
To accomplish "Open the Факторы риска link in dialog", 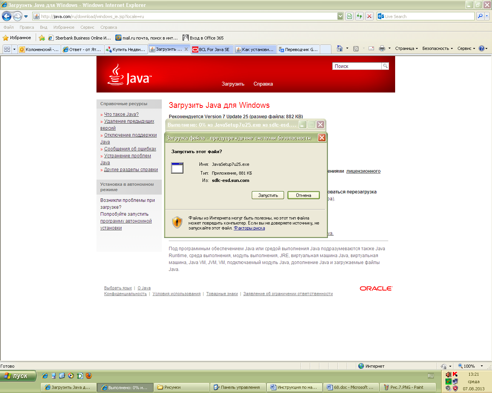I will point(249,228).
